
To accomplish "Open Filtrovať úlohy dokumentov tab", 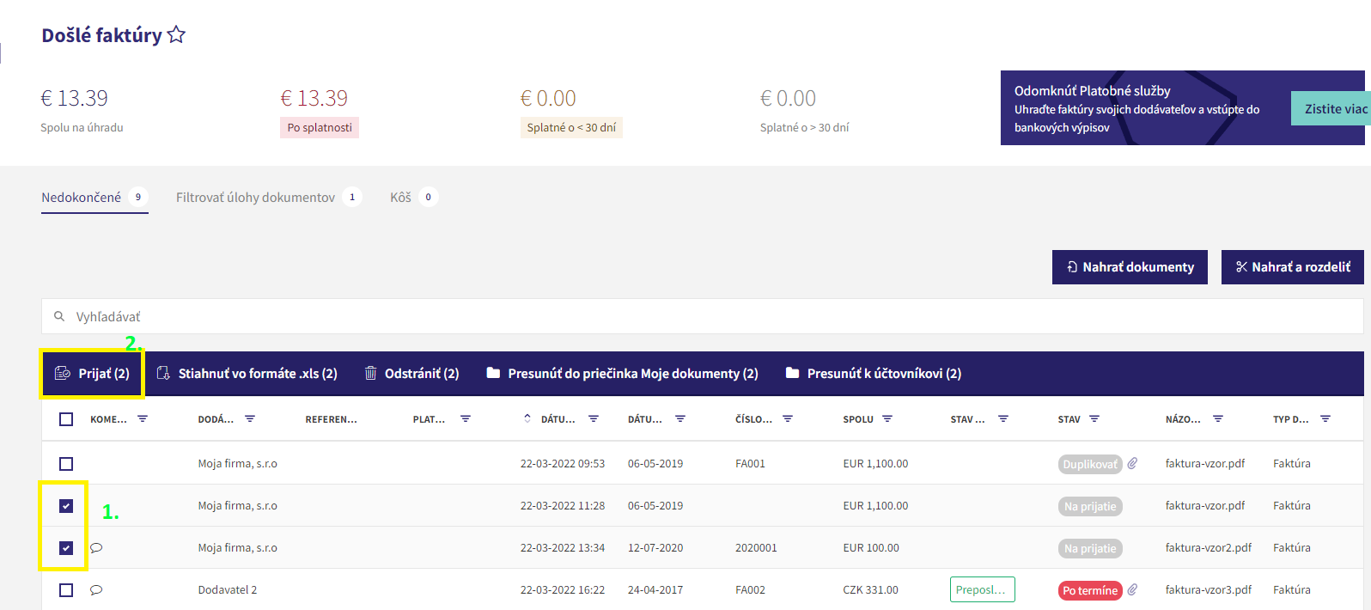I will coord(269,198).
